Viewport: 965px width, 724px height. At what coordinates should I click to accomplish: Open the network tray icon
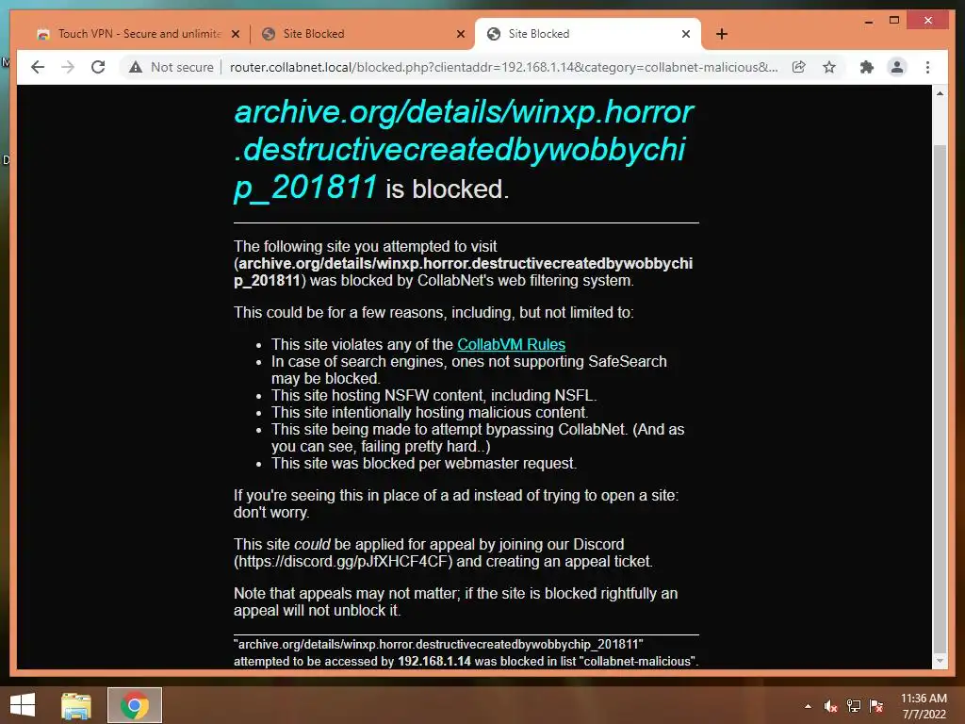[854, 706]
